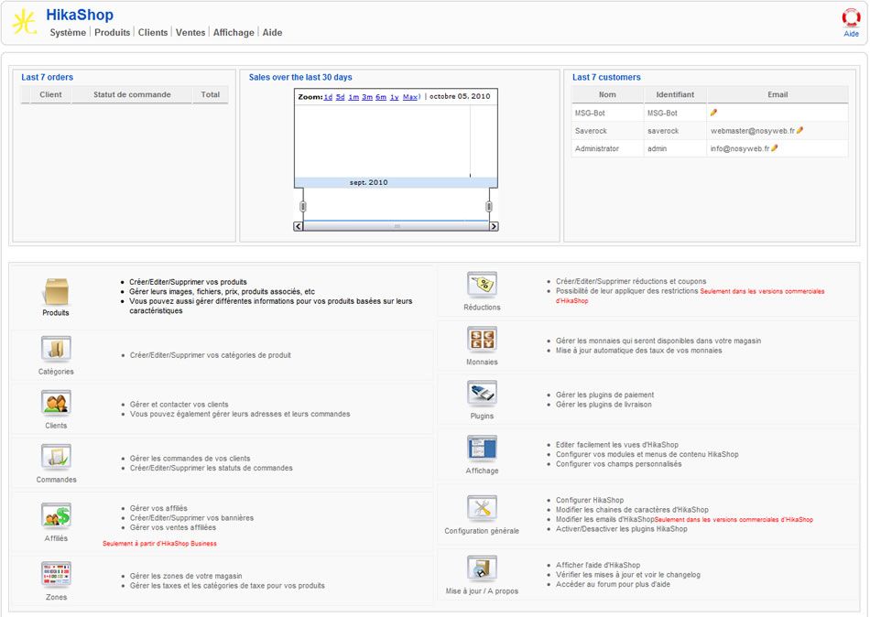Click edit pencil beside webmaster@nosyweb.fr
This screenshot has height=617, width=870.
pyautogui.click(x=799, y=130)
